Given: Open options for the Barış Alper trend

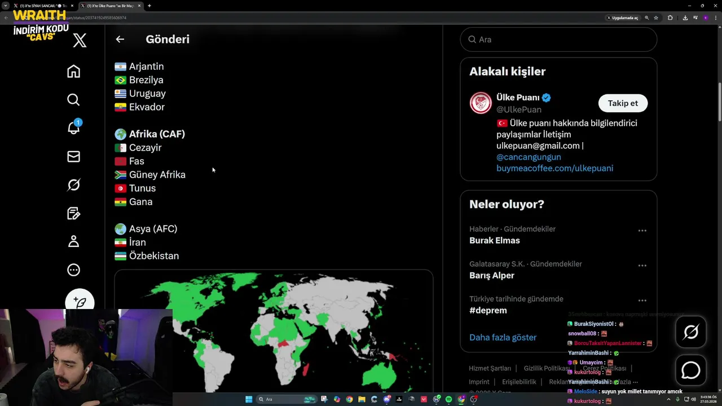Looking at the screenshot, I should [x=642, y=266].
